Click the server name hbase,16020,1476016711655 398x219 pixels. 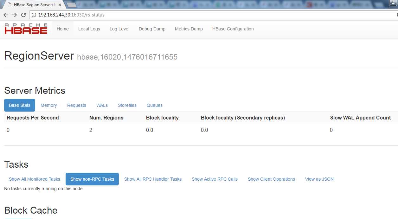[127, 57]
